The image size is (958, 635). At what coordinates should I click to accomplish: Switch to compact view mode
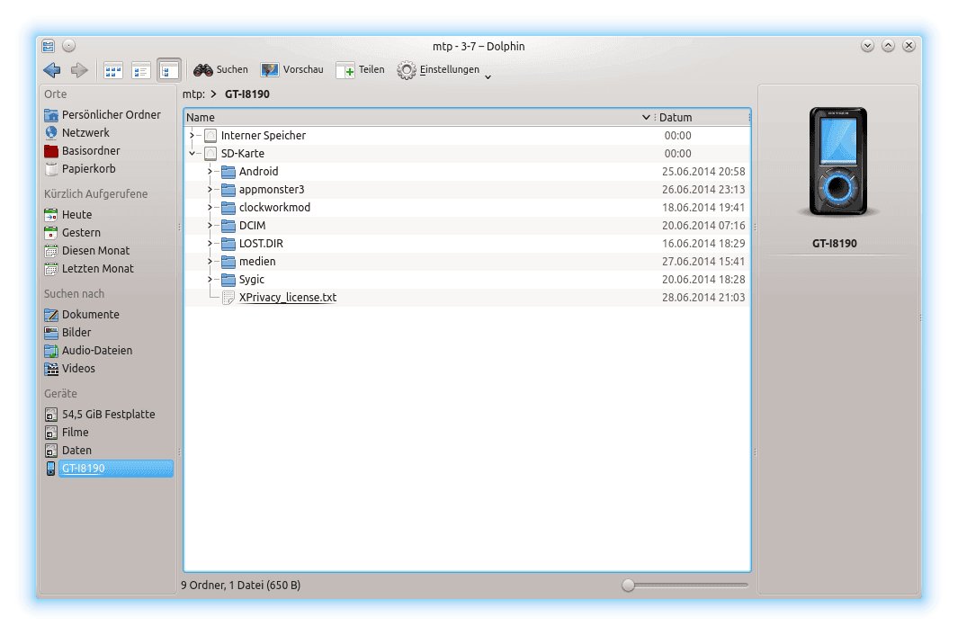(141, 71)
